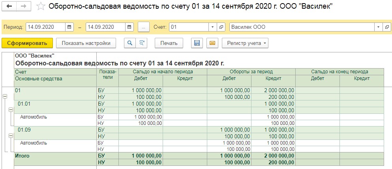392x169 pixels.
Task: Click the Сформировать button
Action: [x=27, y=43]
